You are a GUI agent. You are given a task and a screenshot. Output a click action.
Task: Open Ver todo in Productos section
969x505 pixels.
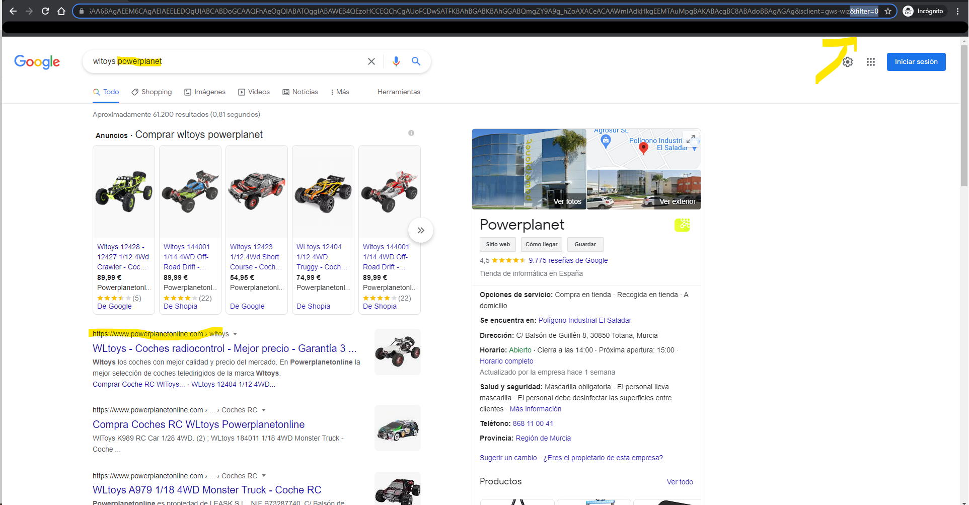click(x=680, y=482)
